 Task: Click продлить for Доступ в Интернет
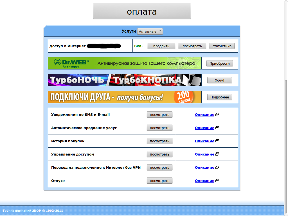161,46
